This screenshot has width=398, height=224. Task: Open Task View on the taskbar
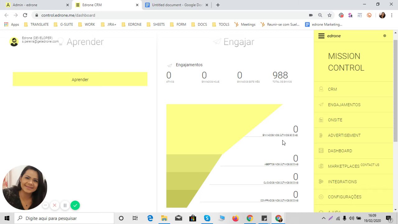pyautogui.click(x=135, y=218)
